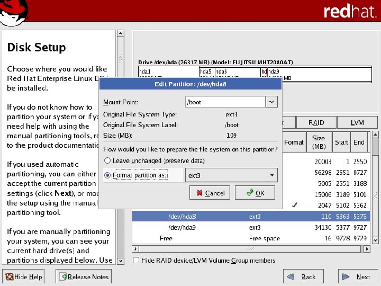Image resolution: width=381 pixels, height=286 pixels.
Task: Select Format partition as radio button
Action: point(107,175)
